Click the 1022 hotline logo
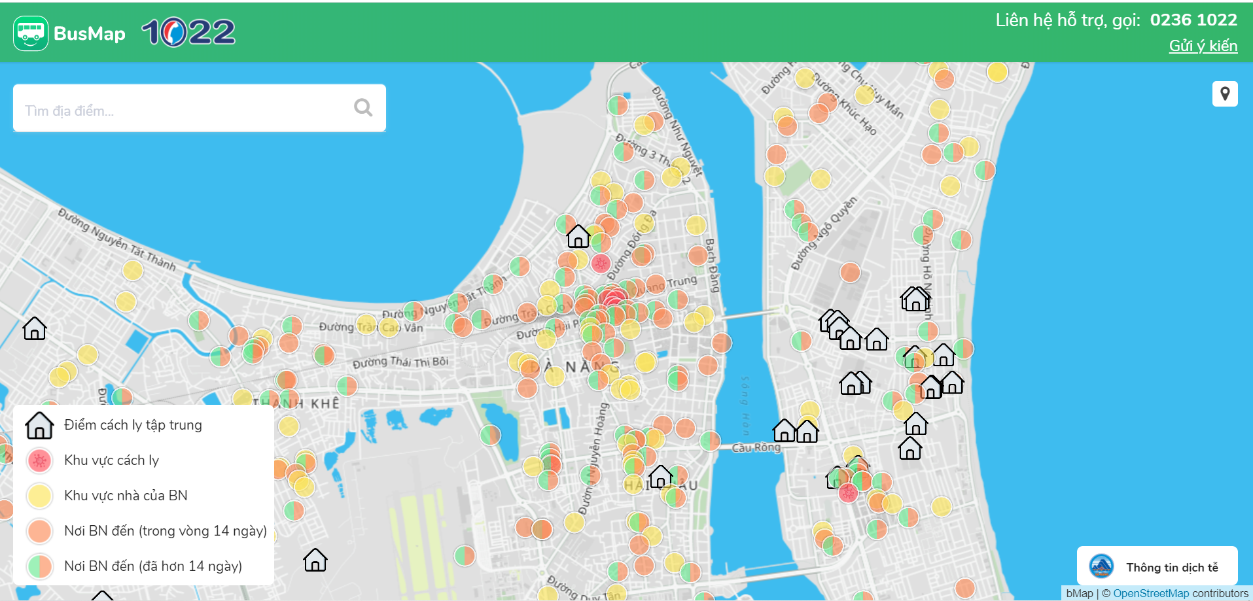This screenshot has width=1253, height=601. (x=188, y=32)
